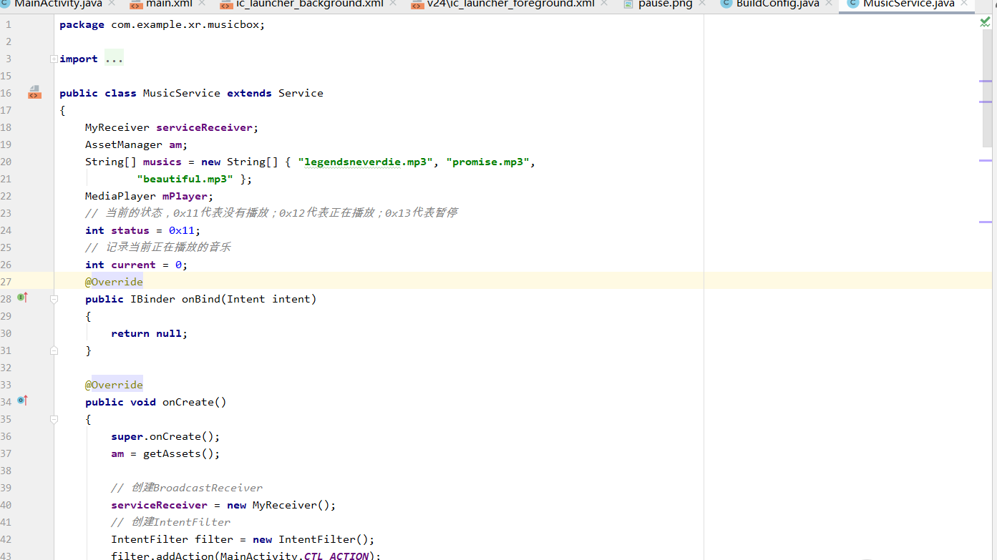Click the new IntentFilter() expression
Image resolution: width=997 pixels, height=560 pixels.
click(311, 539)
